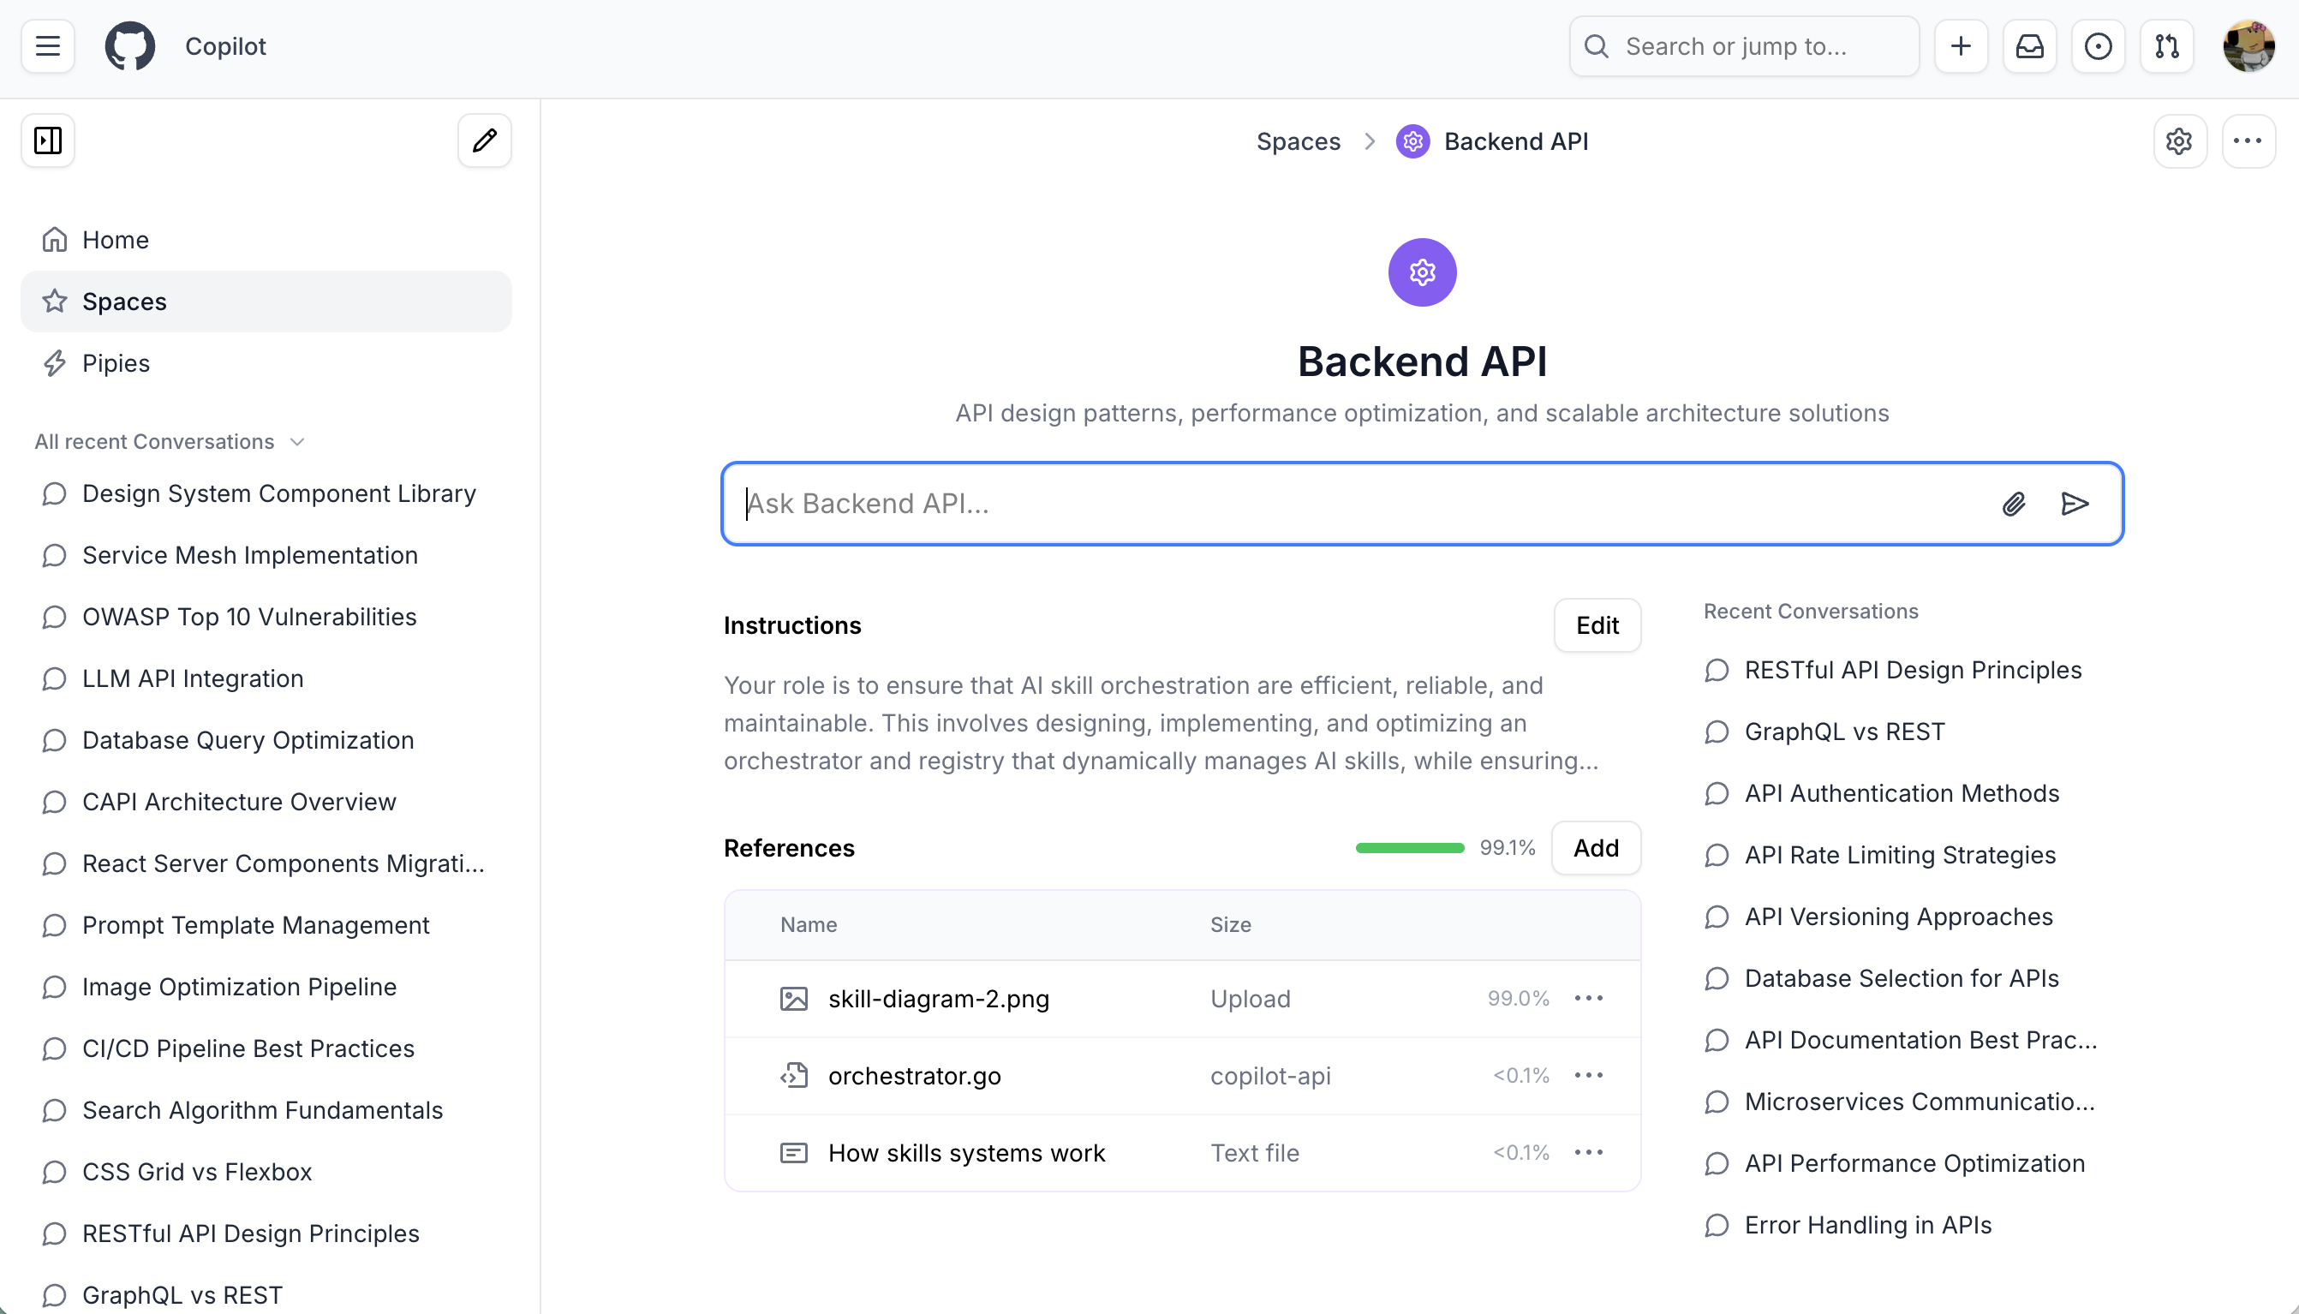Click the Search or jump to field

1744,46
